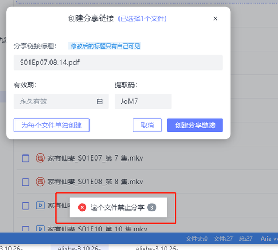Check the box for S01E08 mkv file
This screenshot has width=278, height=250.
coord(26,182)
